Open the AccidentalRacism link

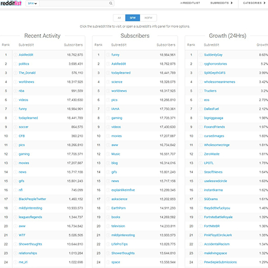click(217, 244)
